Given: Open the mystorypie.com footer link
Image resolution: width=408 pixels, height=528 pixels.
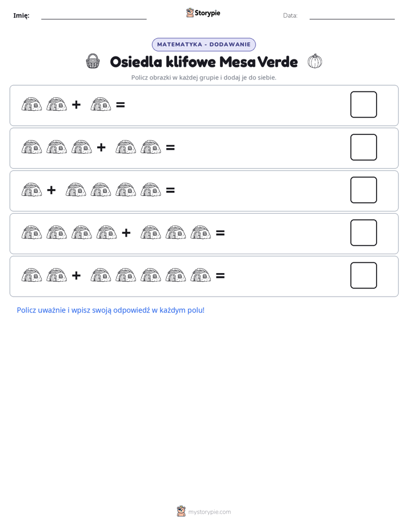Looking at the screenshot, I should (x=209, y=512).
